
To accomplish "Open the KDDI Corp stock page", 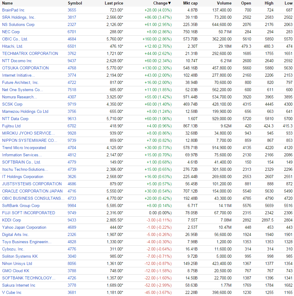I will pos(11,220).
